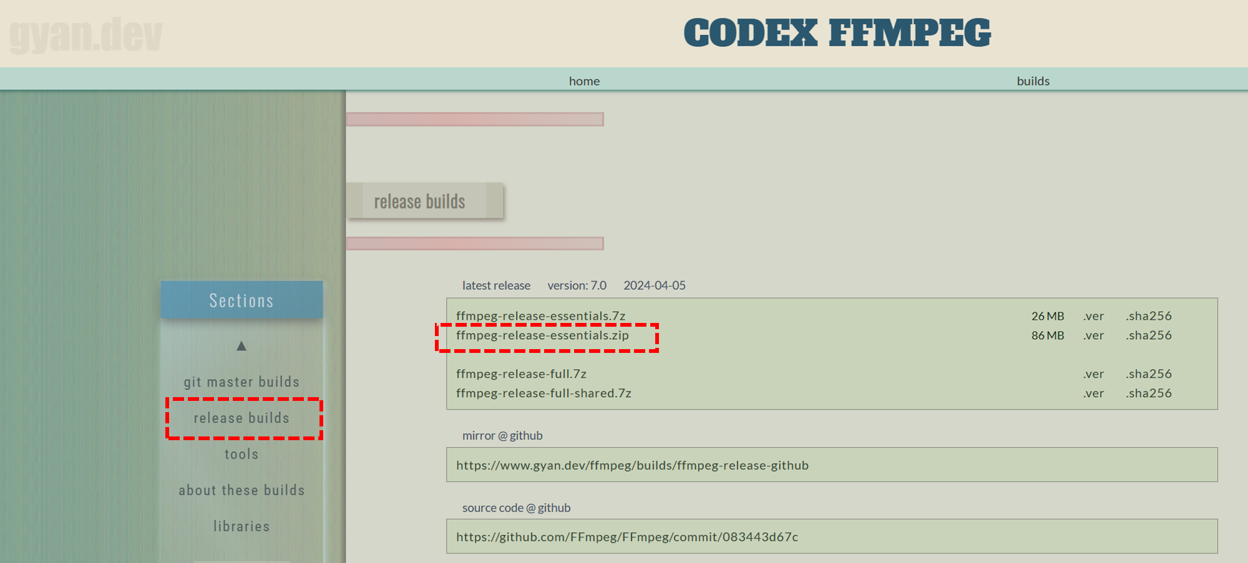The width and height of the screenshot is (1248, 563).
Task: Download ffmpeg-release-essentials.zip
Action: pyautogui.click(x=542, y=335)
